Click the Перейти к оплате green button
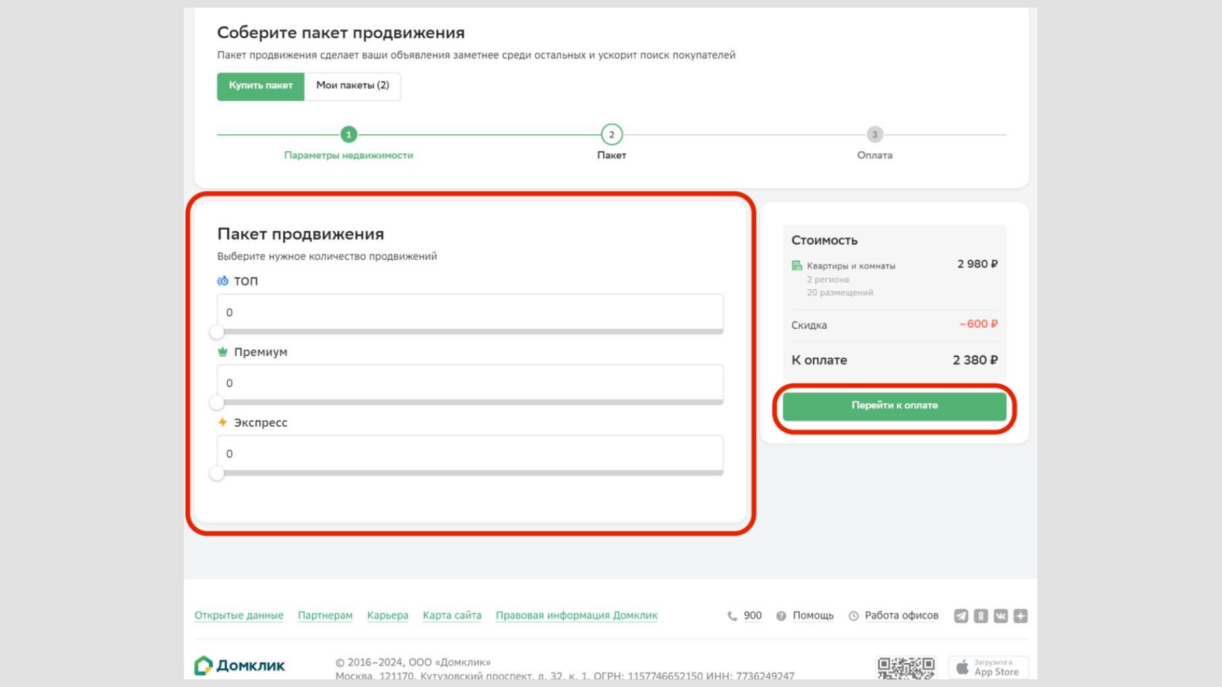Image resolution: width=1222 pixels, height=687 pixels. point(895,405)
